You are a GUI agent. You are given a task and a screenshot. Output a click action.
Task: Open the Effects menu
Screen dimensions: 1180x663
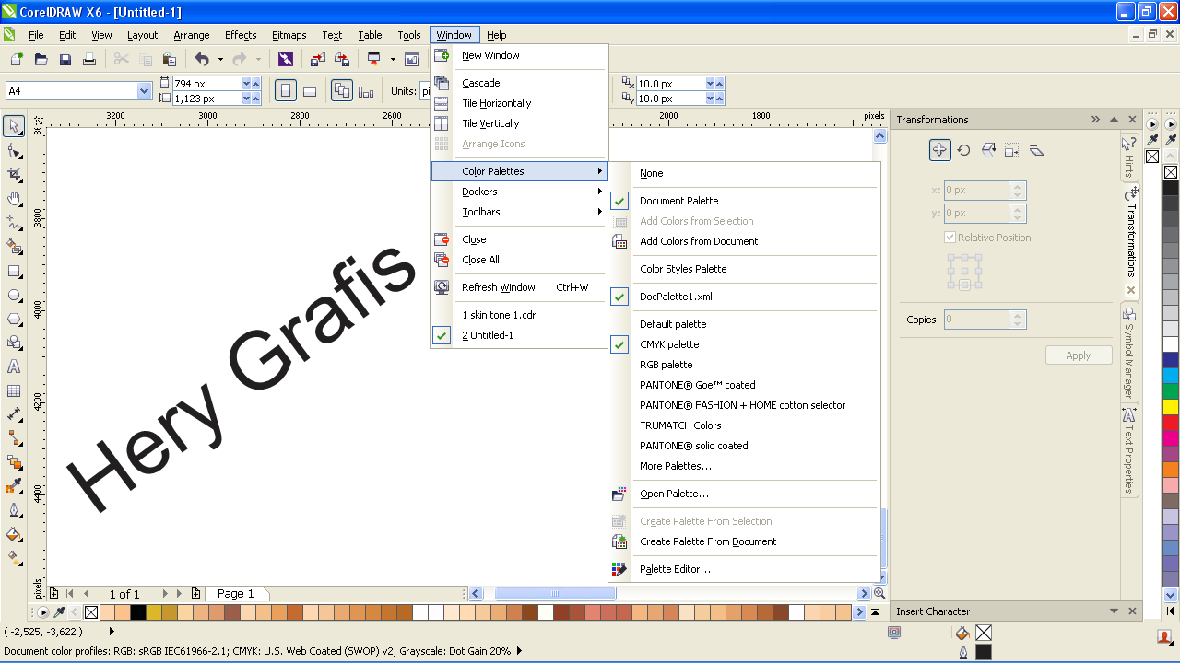coord(241,35)
